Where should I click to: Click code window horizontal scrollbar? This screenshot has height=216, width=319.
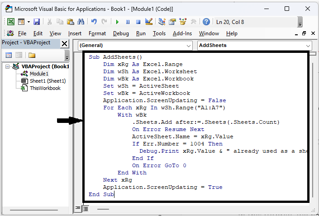click(103, 209)
